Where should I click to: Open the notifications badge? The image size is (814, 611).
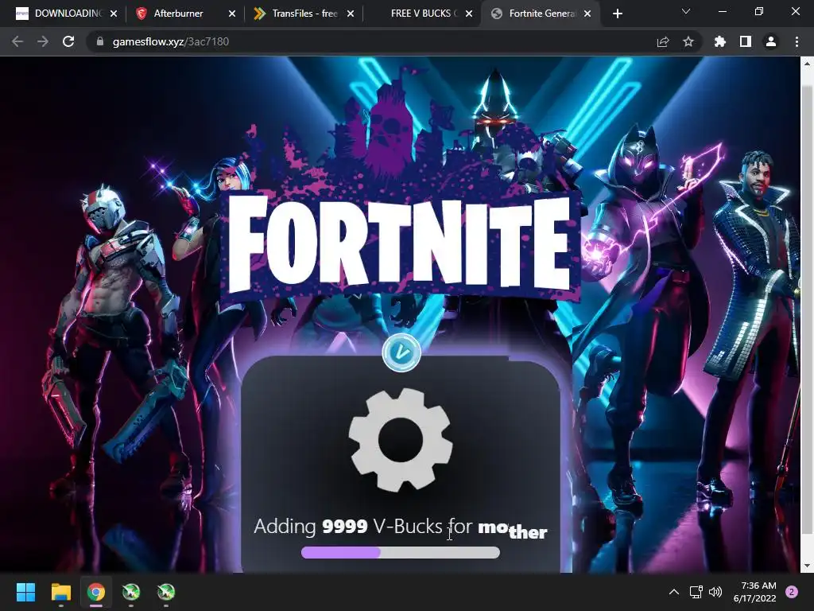click(792, 592)
